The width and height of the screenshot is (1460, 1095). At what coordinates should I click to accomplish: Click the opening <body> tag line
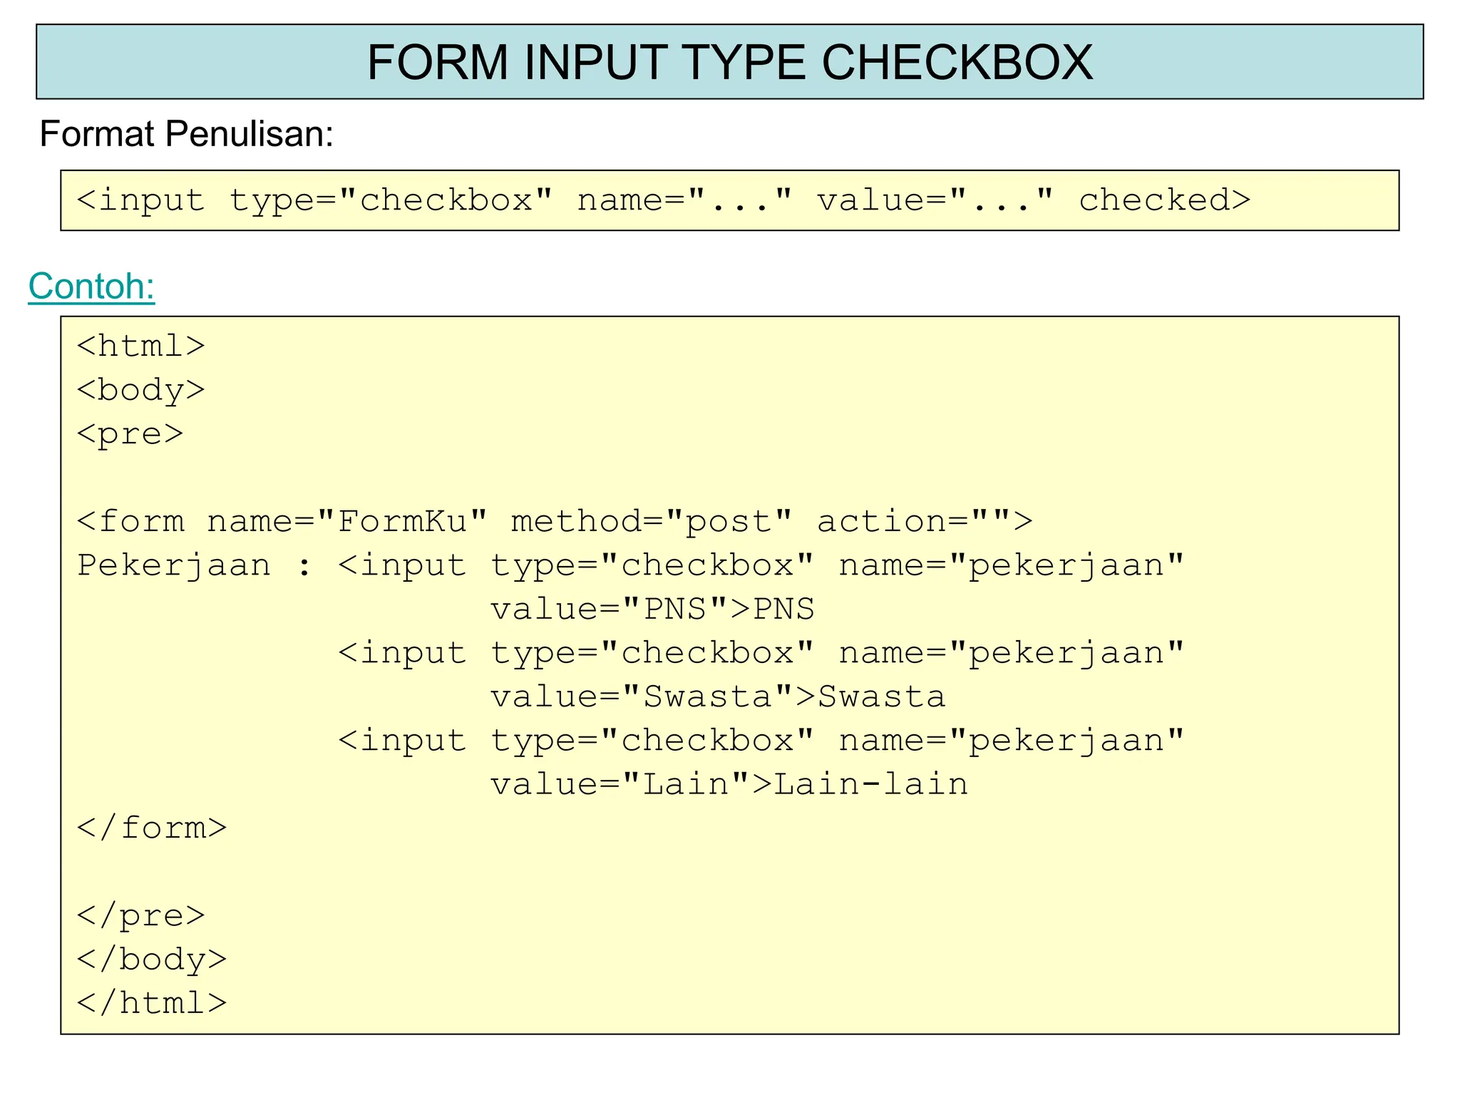[141, 390]
